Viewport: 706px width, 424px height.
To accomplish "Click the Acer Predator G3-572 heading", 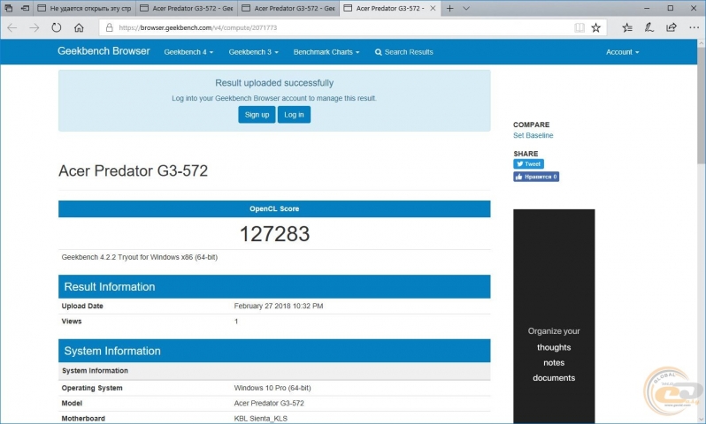I will (x=134, y=170).
